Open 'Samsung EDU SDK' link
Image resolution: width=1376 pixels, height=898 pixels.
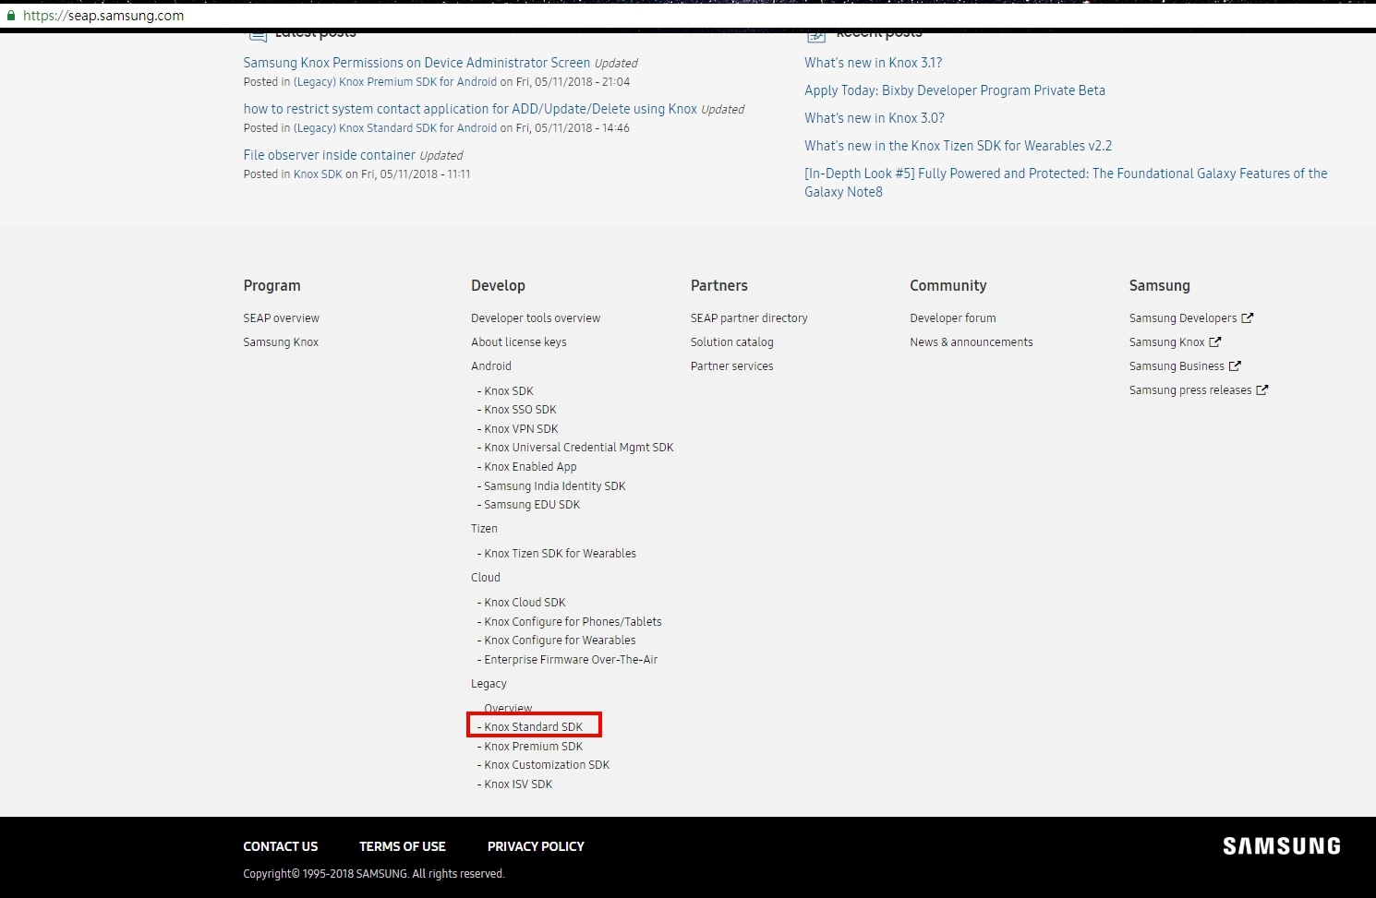[533, 505]
